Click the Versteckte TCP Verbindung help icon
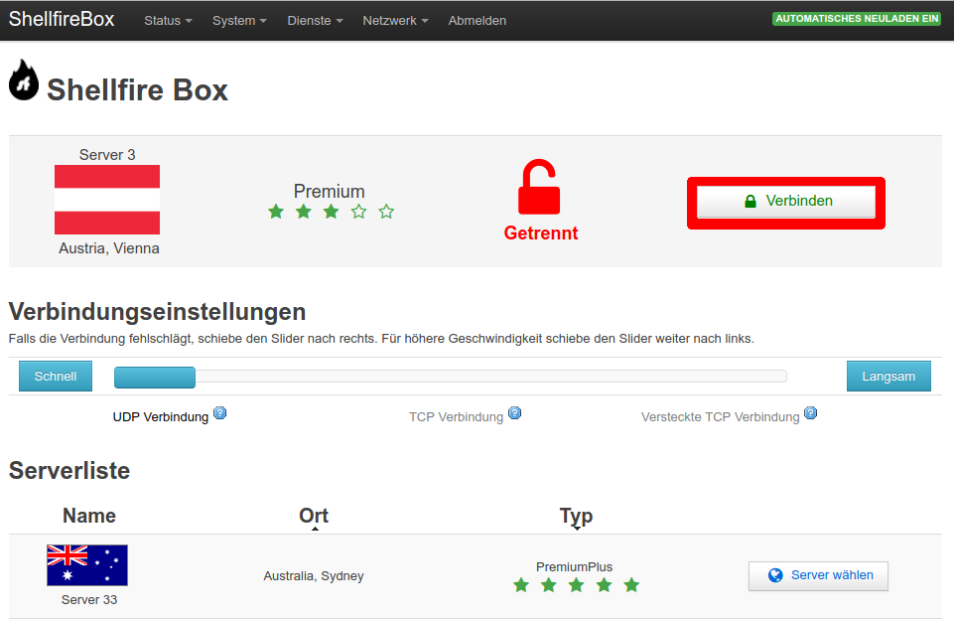 [810, 413]
